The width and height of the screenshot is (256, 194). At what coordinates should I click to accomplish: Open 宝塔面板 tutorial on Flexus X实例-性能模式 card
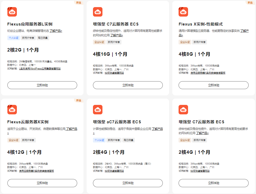point(208,73)
